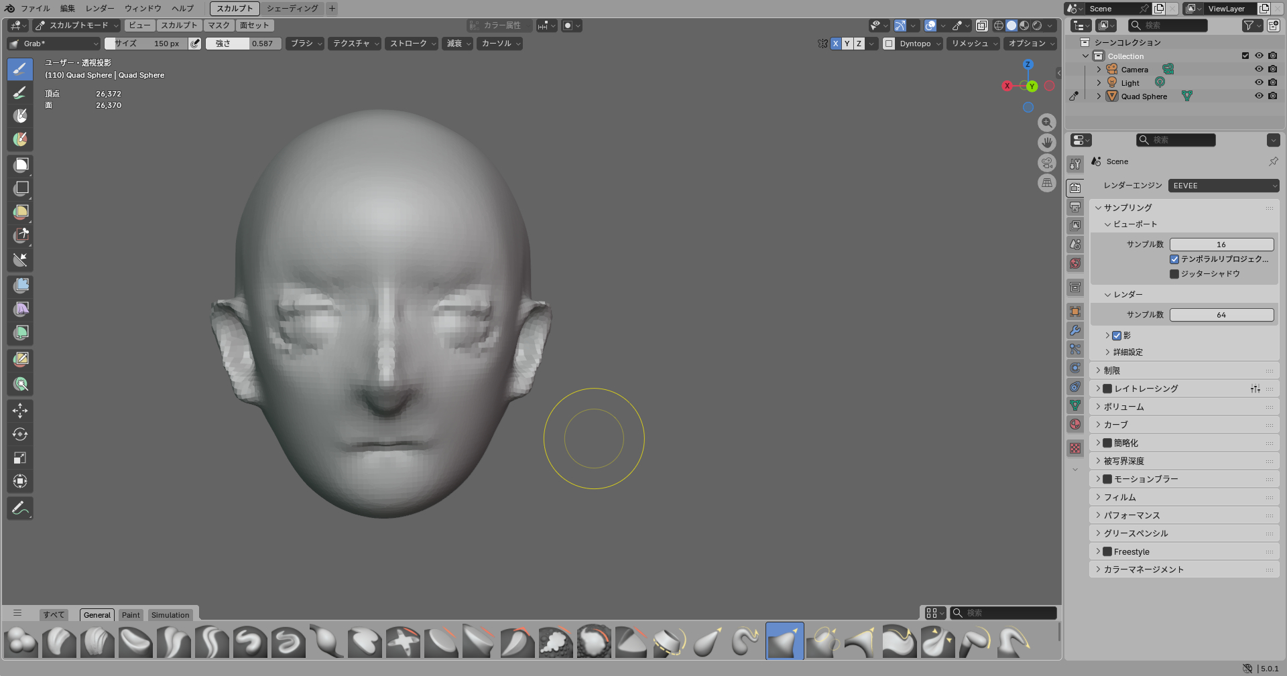Adjust the 強さ strength slider
Screen dimensions: 1287x676
[x=243, y=44]
